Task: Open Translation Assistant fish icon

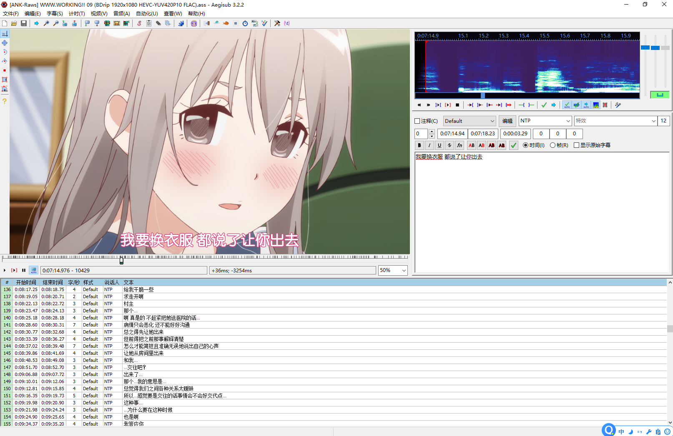Action: [x=226, y=23]
